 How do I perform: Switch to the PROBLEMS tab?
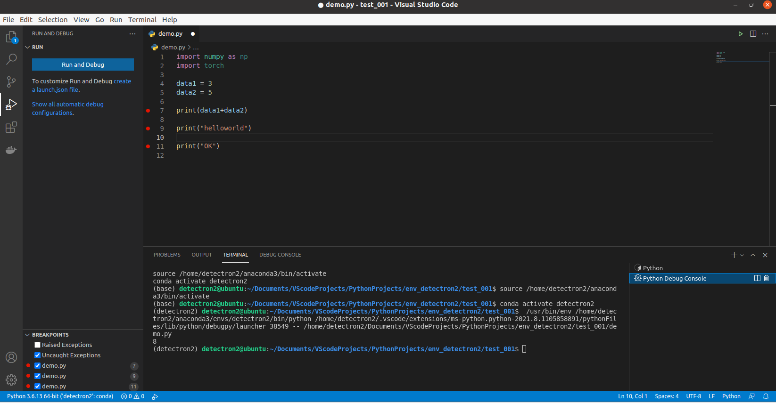(x=167, y=255)
